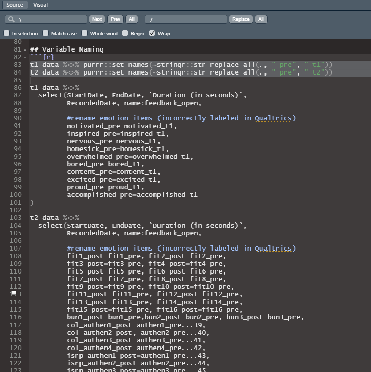Click line 83 t1_data set_names code
Viewport: 371px width, 372px height.
tap(181, 65)
